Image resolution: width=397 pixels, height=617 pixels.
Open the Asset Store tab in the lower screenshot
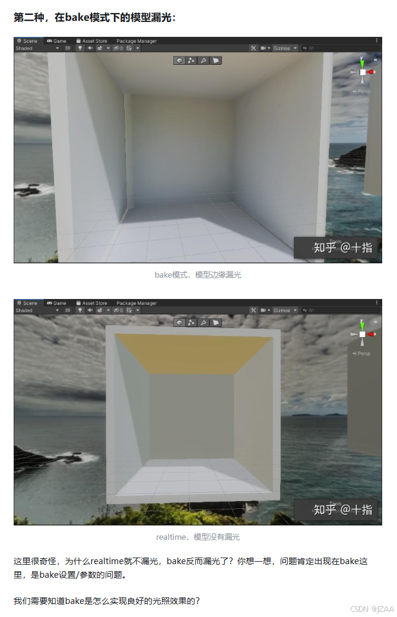point(91,303)
